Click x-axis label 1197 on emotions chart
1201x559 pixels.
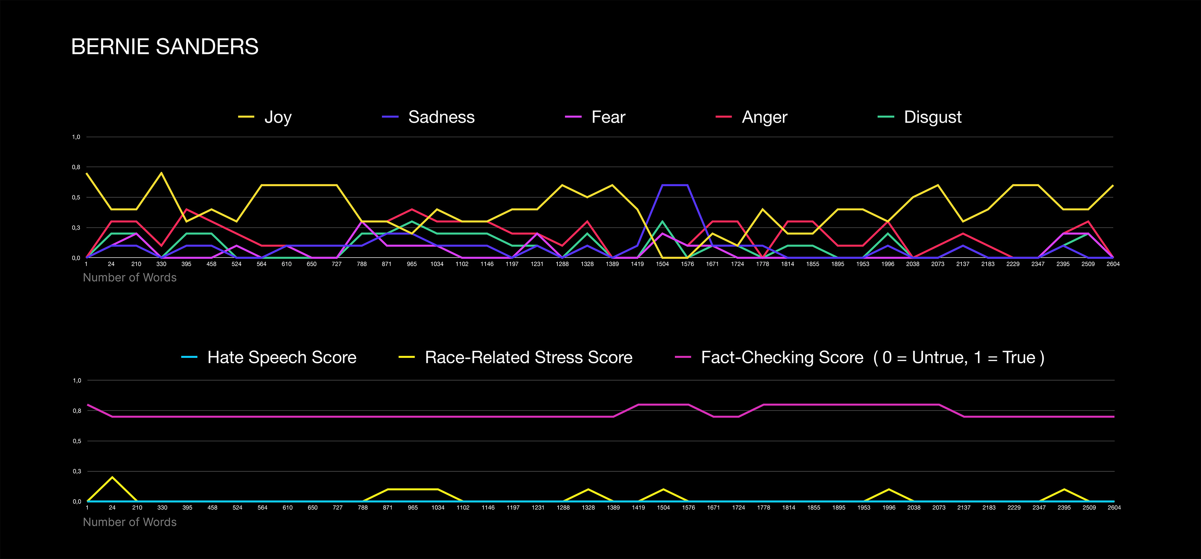click(512, 264)
